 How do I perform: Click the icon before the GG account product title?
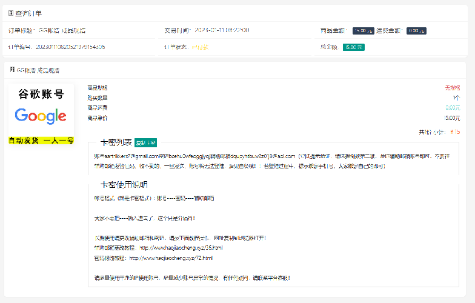coord(12,70)
